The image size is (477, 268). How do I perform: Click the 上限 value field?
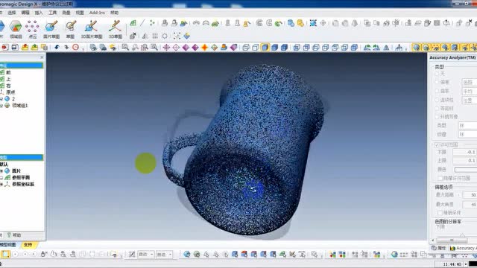[x=465, y=161]
